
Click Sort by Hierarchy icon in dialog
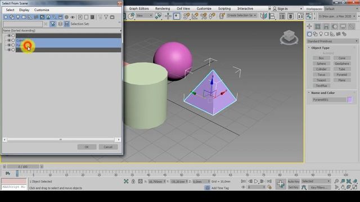coord(66,24)
